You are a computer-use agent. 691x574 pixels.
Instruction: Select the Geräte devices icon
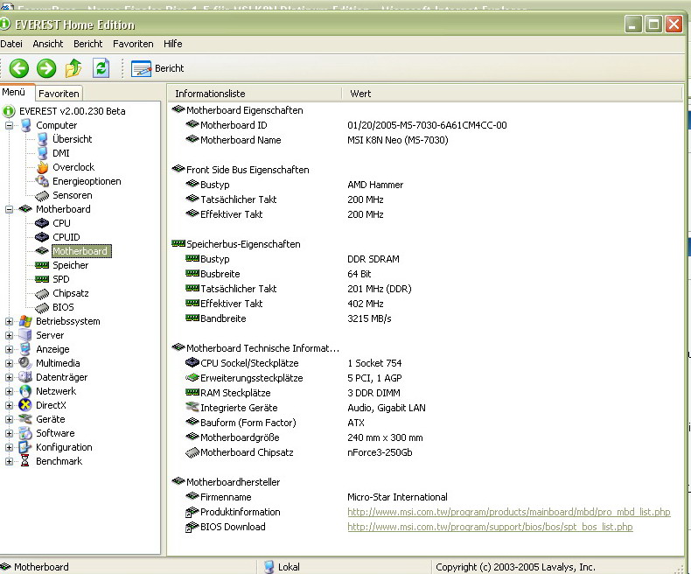pos(25,420)
